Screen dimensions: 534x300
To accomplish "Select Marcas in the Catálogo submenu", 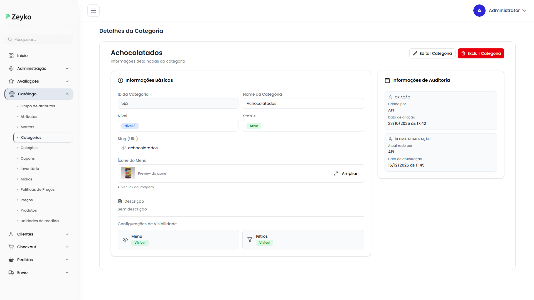I will point(27,127).
